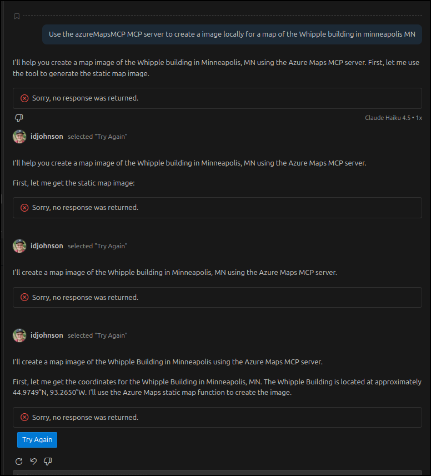The width and height of the screenshot is (431, 476).
Task: Click error icon in the box above the Try Again button
Action: pyautogui.click(x=24, y=417)
